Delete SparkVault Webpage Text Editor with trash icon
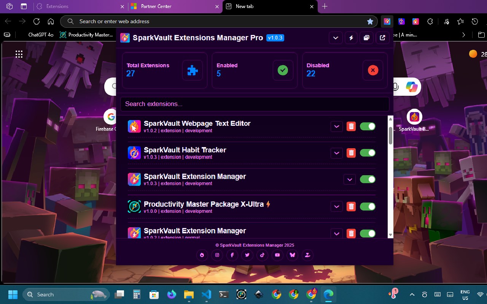This screenshot has width=487, height=304. (351, 127)
